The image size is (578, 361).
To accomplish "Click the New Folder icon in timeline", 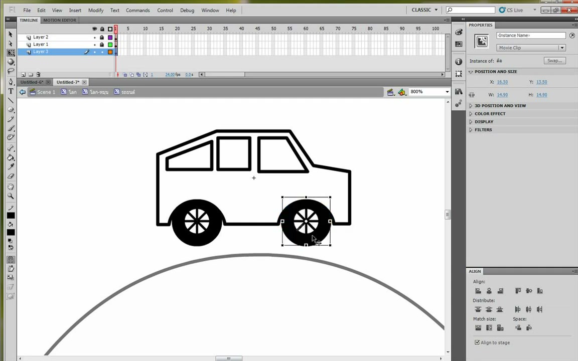I will tap(31, 74).
